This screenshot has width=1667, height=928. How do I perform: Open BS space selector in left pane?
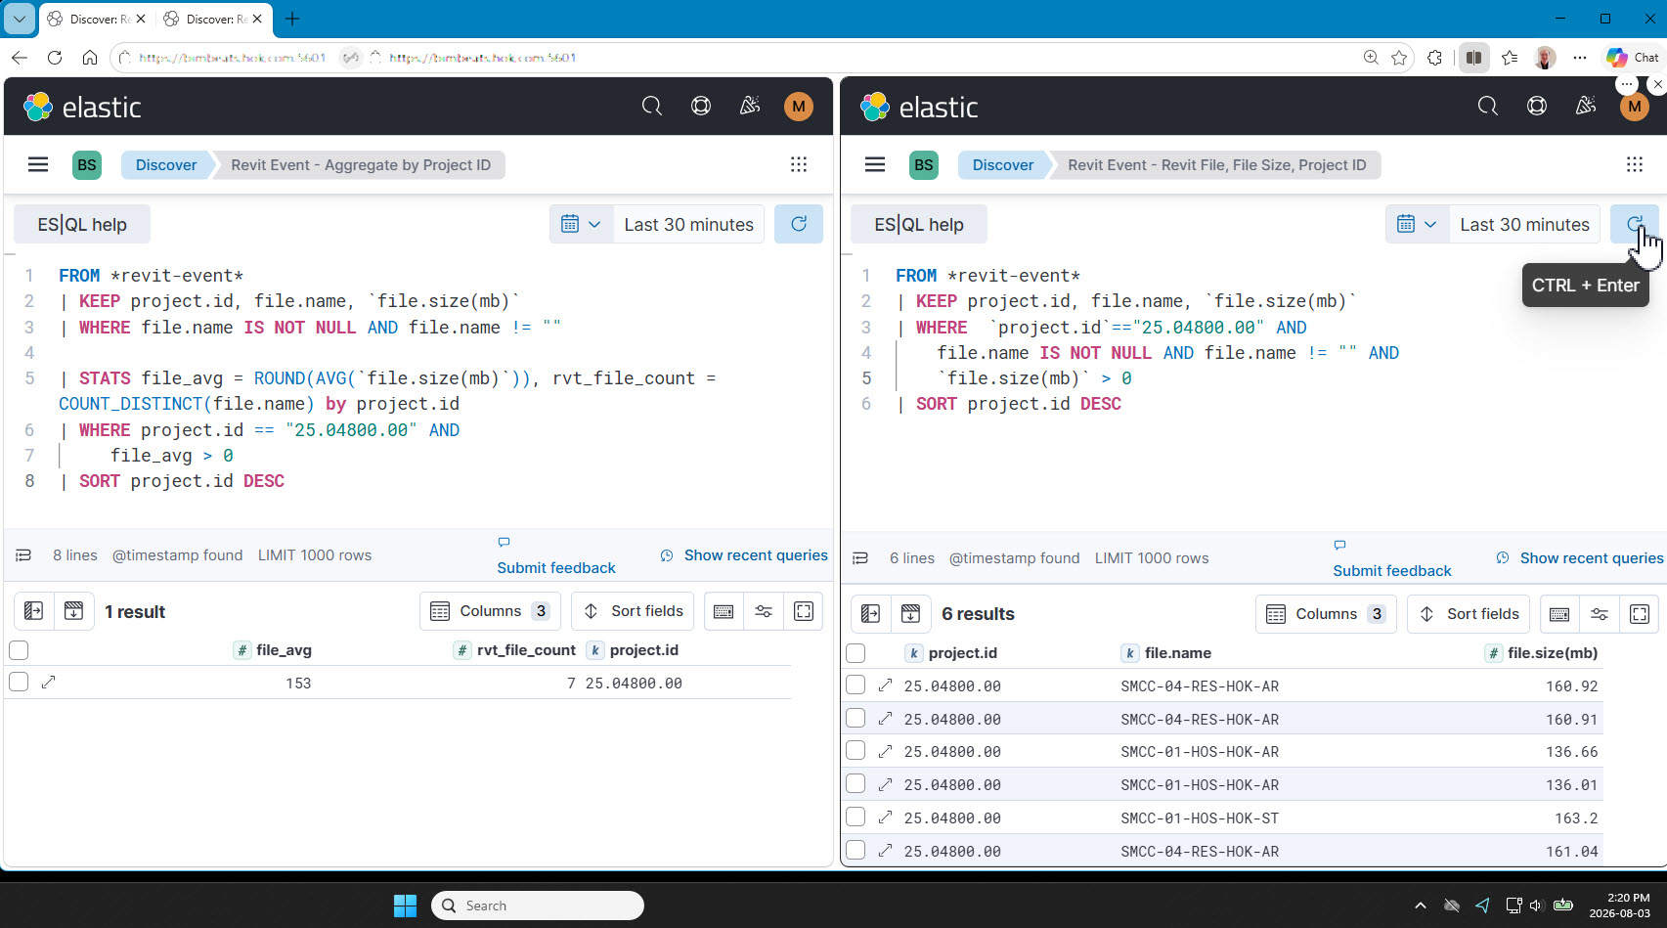coord(87,164)
